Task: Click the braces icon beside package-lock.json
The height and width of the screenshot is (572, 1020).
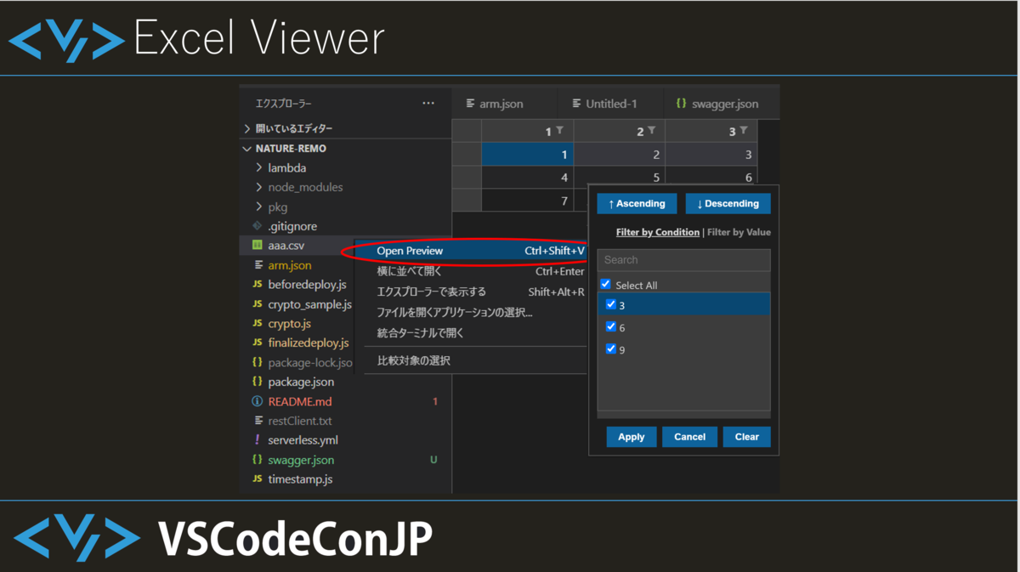Action: click(x=258, y=362)
